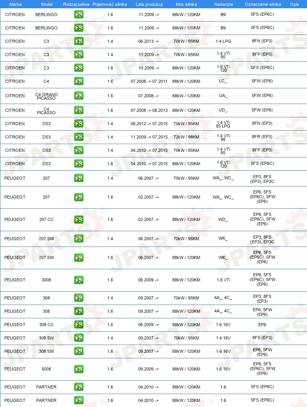The image size is (307, 407).
Task: Click fuel icon in C3 8FN (EP3) row
Action: point(79,41)
